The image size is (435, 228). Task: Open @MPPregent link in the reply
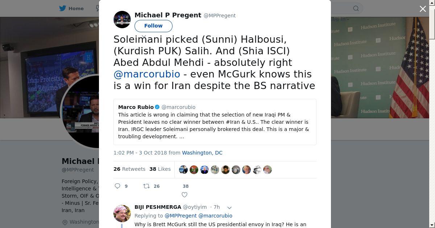click(x=181, y=216)
